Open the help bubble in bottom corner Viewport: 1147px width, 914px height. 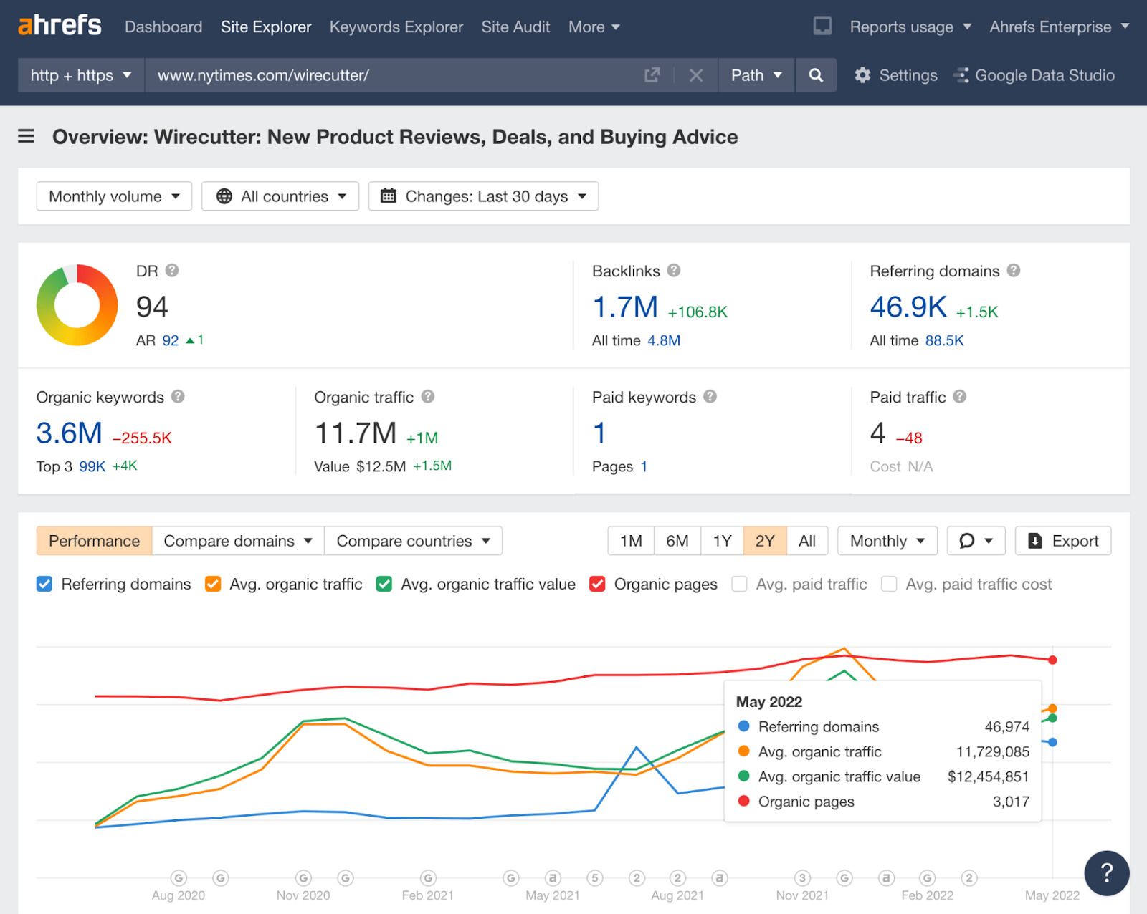[1106, 873]
